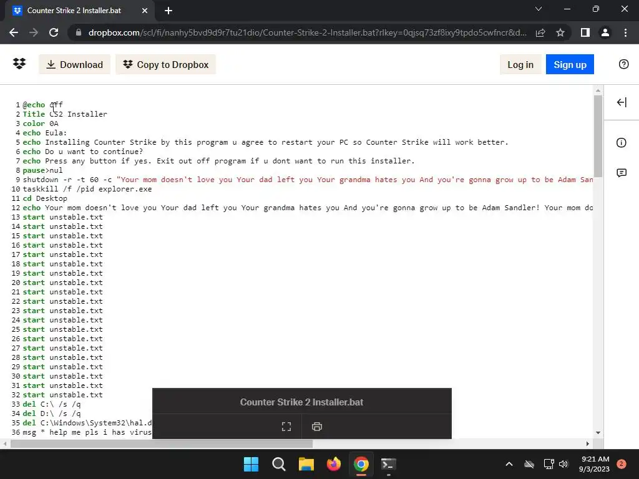Click the scroll up arrow of code view
This screenshot has height=479, width=639.
coord(598,90)
